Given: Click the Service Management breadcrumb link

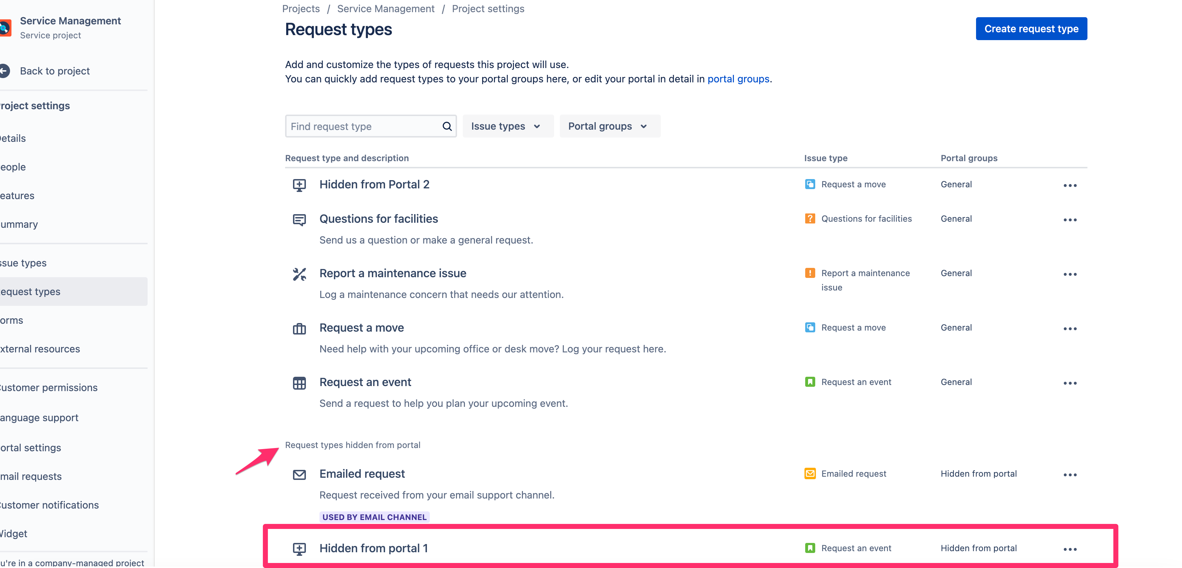Looking at the screenshot, I should click(385, 9).
